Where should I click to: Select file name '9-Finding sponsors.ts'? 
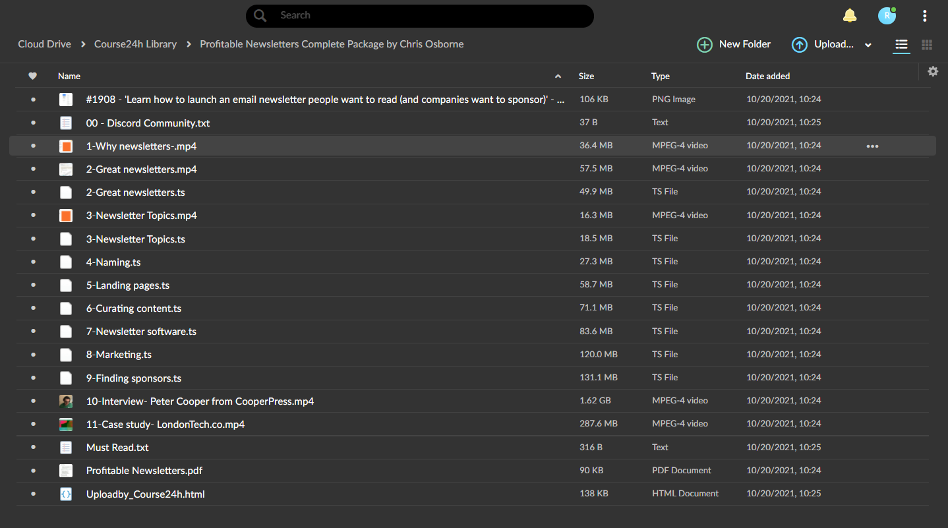134,378
